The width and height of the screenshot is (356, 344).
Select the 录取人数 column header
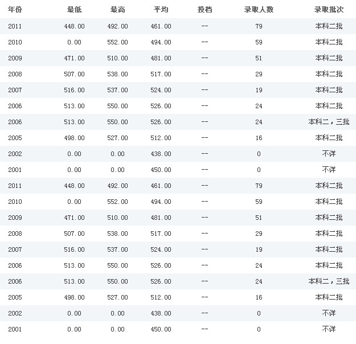(259, 10)
